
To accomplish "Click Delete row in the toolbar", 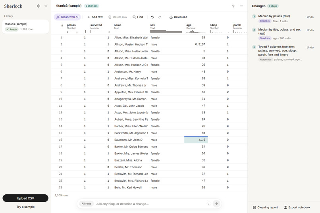I will 118,17.
